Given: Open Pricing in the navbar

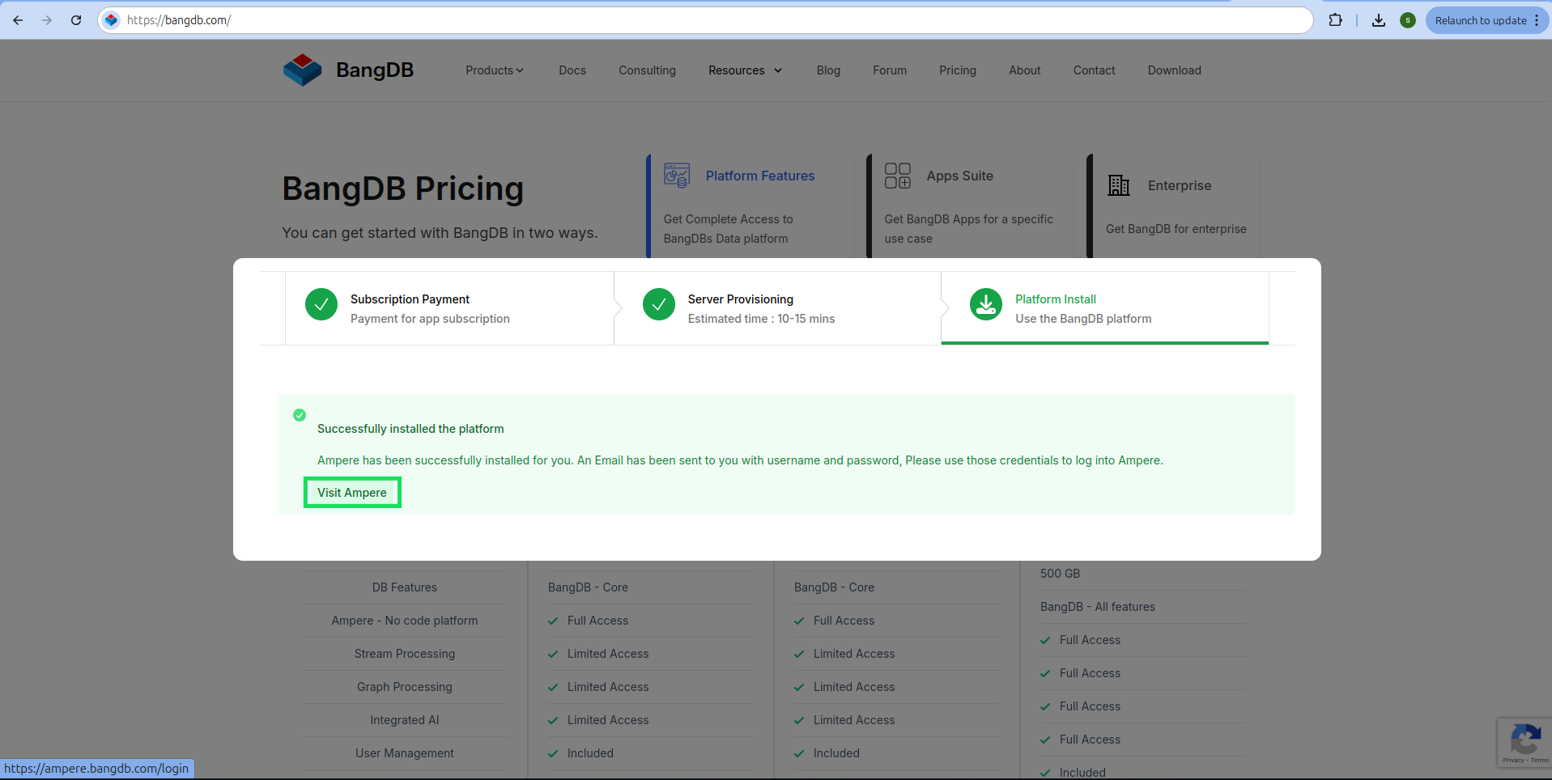Looking at the screenshot, I should point(958,70).
